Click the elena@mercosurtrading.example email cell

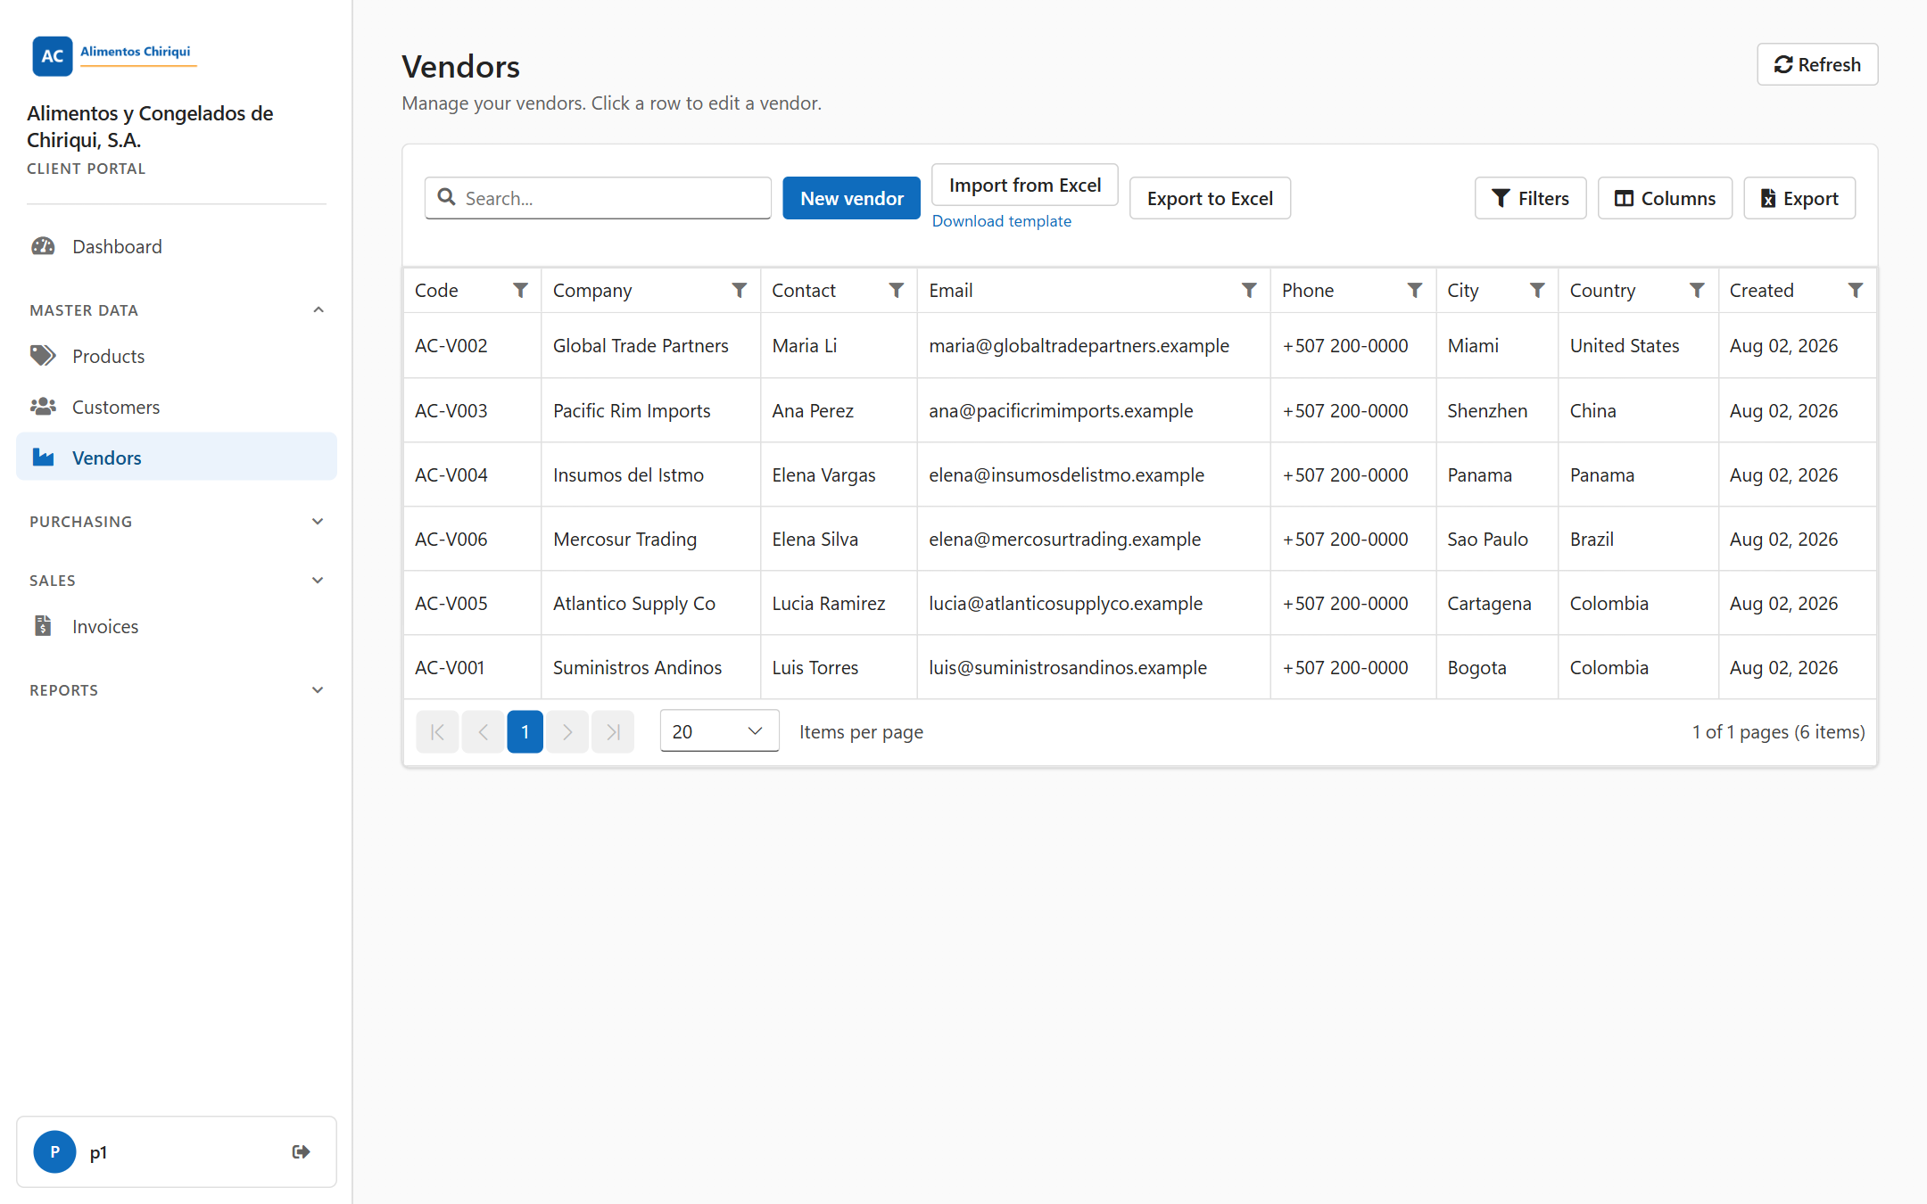coord(1093,539)
